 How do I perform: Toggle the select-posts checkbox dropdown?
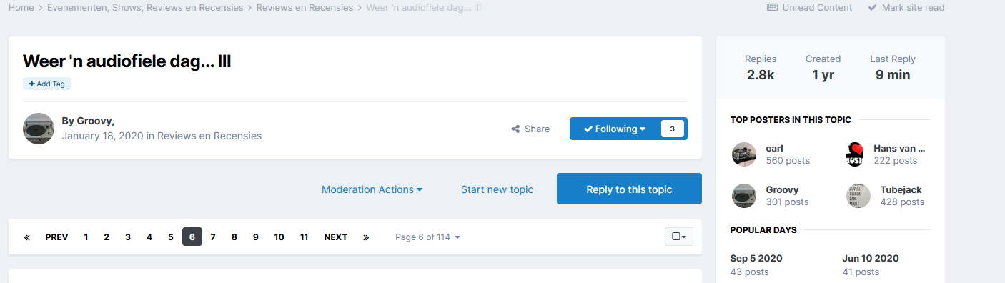(679, 237)
